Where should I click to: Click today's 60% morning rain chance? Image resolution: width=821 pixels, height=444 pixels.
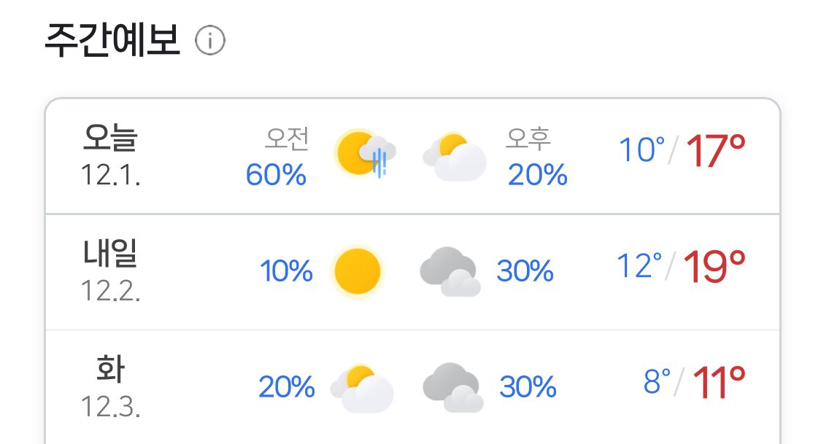click(x=276, y=175)
